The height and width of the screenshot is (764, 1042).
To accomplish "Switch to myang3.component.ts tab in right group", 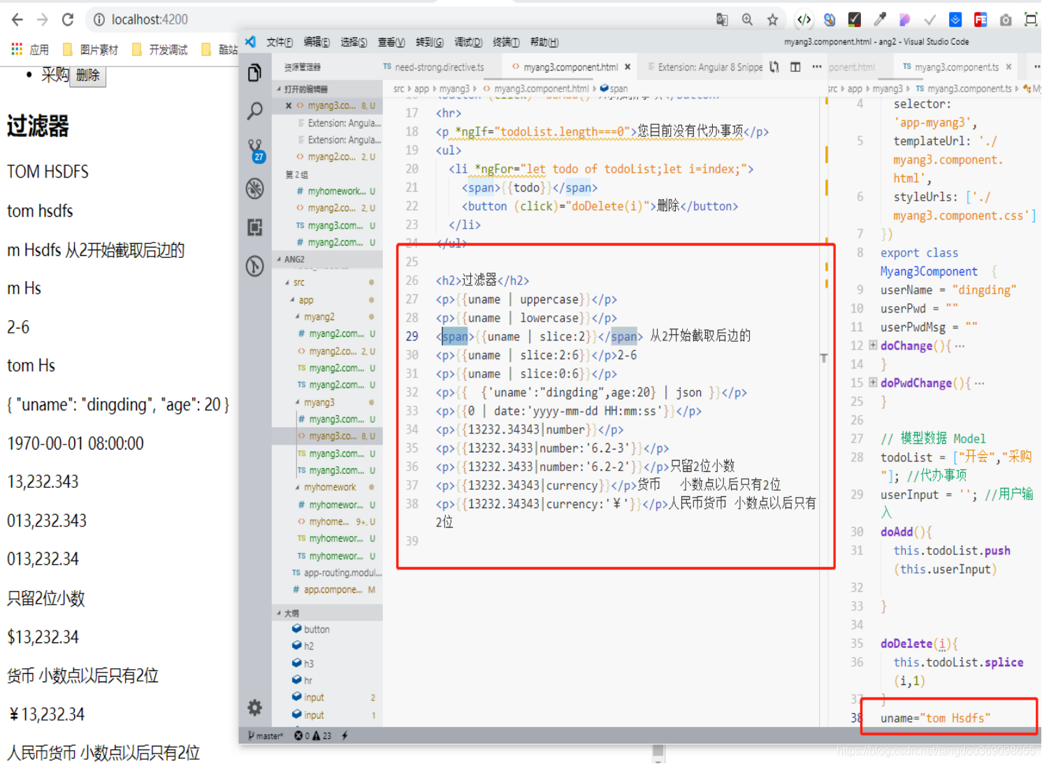I will coord(955,67).
